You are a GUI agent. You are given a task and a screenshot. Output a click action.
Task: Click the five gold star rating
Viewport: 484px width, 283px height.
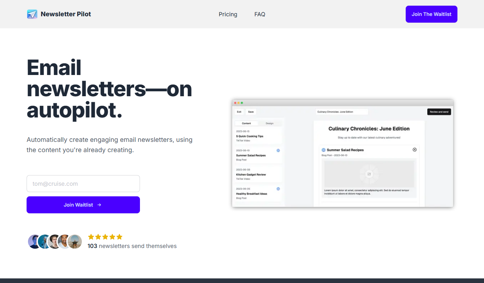click(x=105, y=237)
